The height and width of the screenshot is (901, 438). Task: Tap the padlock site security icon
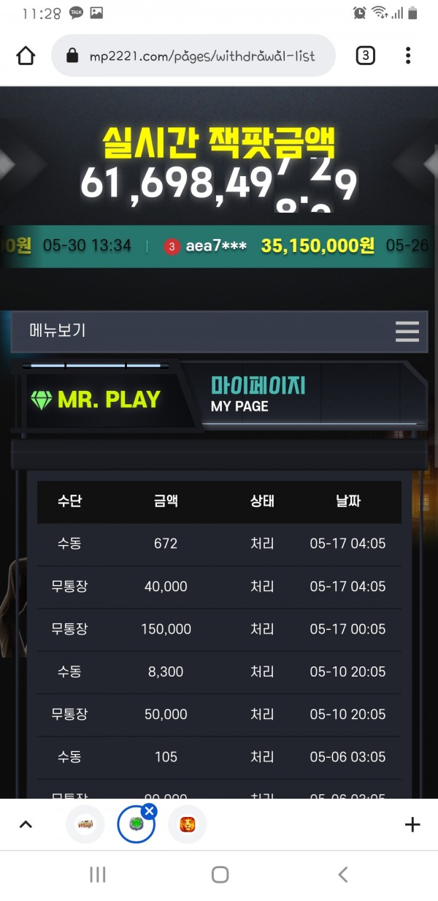pos(72,56)
